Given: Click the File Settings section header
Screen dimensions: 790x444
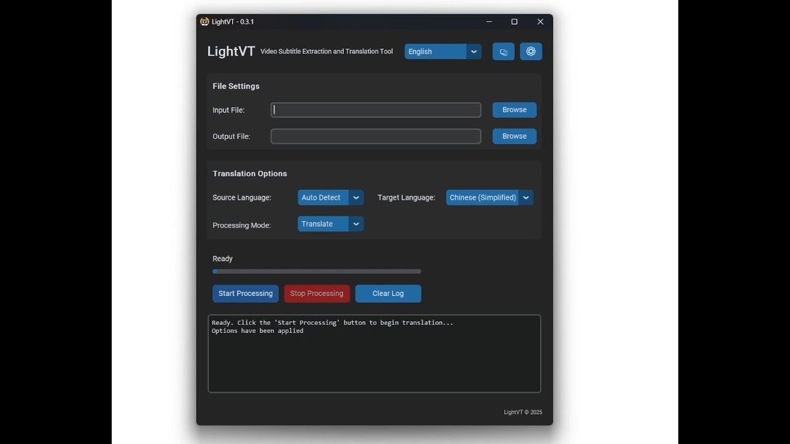Looking at the screenshot, I should click(236, 86).
